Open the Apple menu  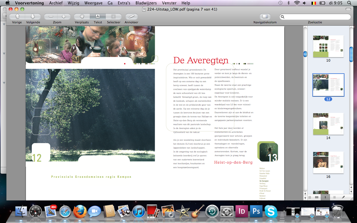(x=7, y=3)
